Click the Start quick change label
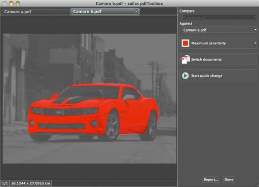This screenshot has width=259, height=187. (207, 76)
